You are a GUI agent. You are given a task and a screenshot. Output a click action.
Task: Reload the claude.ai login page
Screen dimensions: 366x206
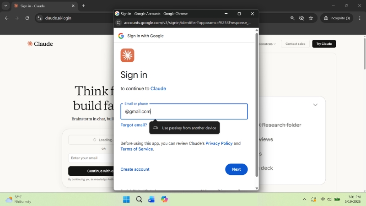click(x=27, y=18)
